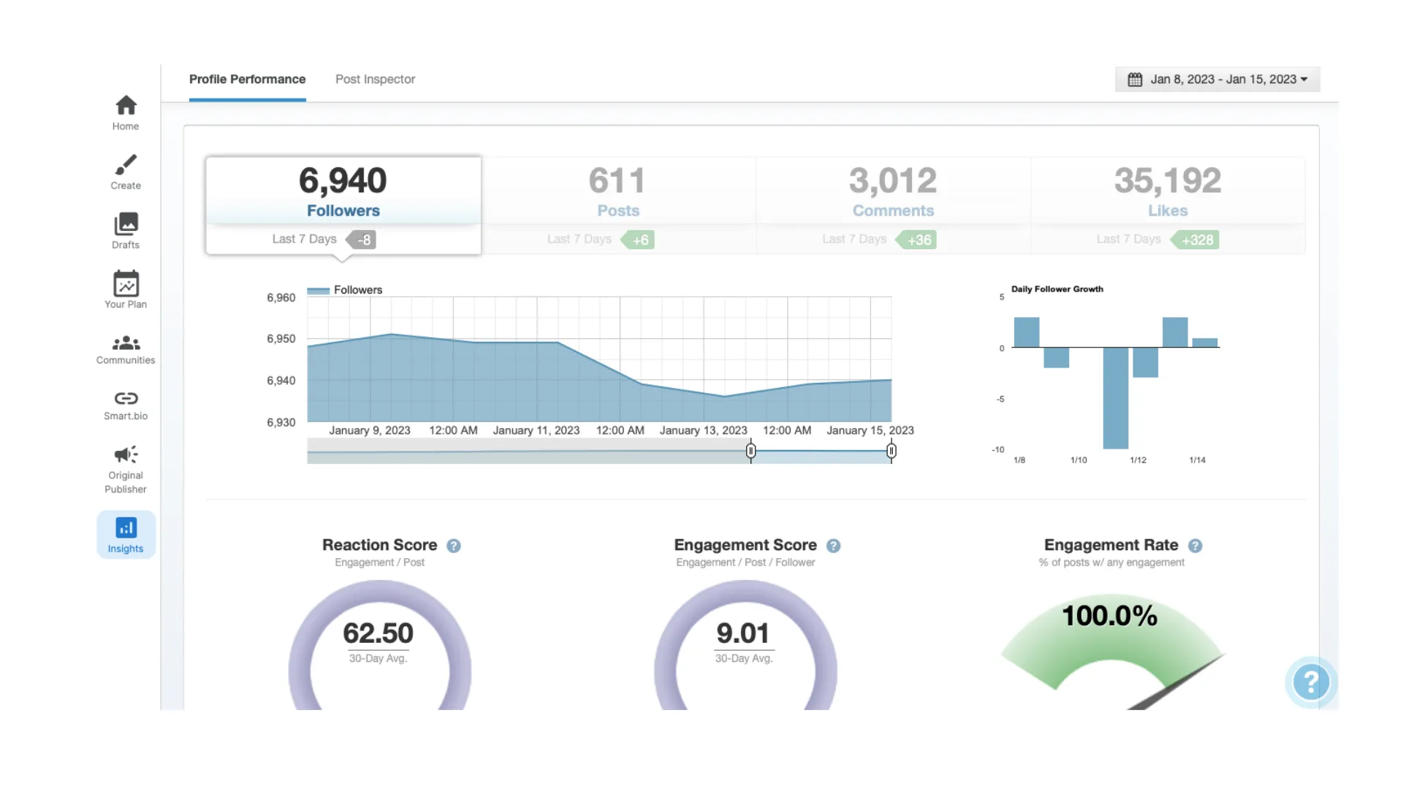Click the 62.50 Reaction Score value
1403x789 pixels.
click(x=378, y=633)
